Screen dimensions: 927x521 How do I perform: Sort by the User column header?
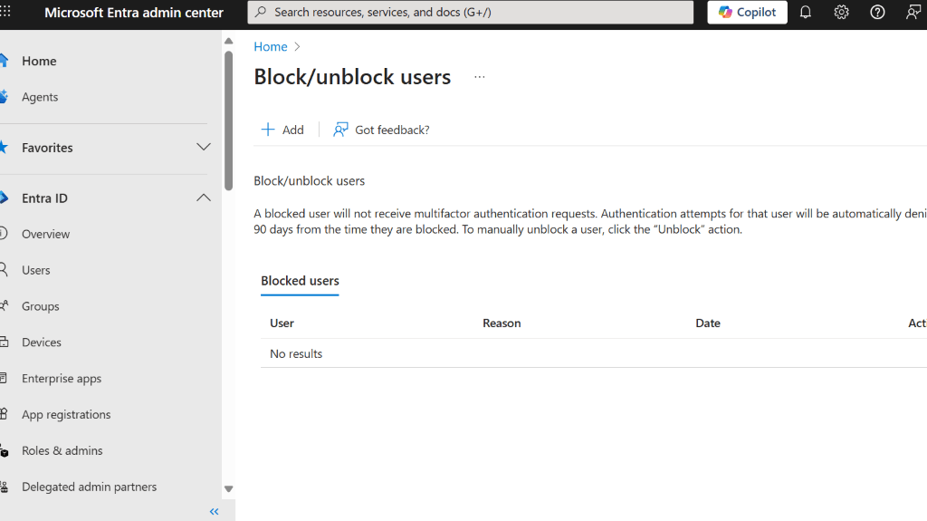282,323
